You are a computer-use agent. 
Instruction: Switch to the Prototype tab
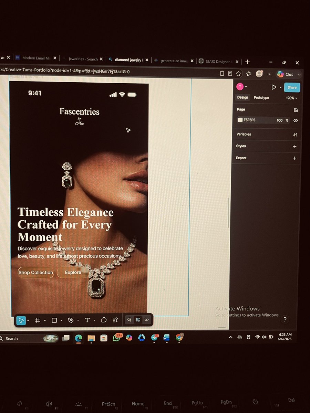pyautogui.click(x=261, y=98)
